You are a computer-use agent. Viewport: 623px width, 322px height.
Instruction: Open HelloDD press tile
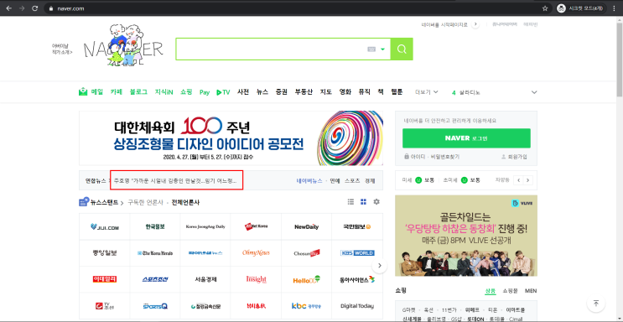point(306,279)
